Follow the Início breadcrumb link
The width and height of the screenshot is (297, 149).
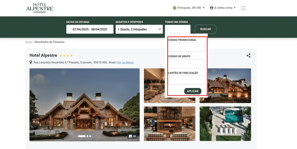coord(29,42)
